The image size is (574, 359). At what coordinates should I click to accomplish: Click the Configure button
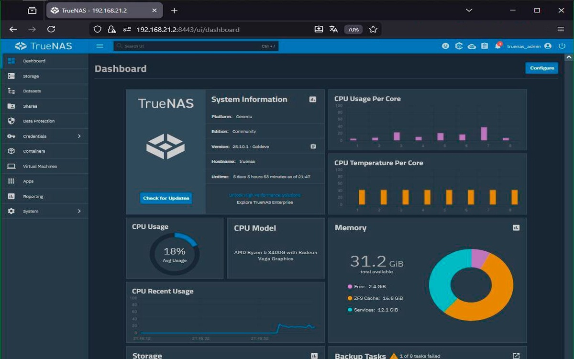(541, 68)
